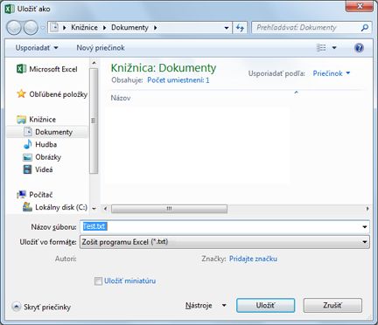
Task: Click the search magnifier icon
Action: point(365,28)
